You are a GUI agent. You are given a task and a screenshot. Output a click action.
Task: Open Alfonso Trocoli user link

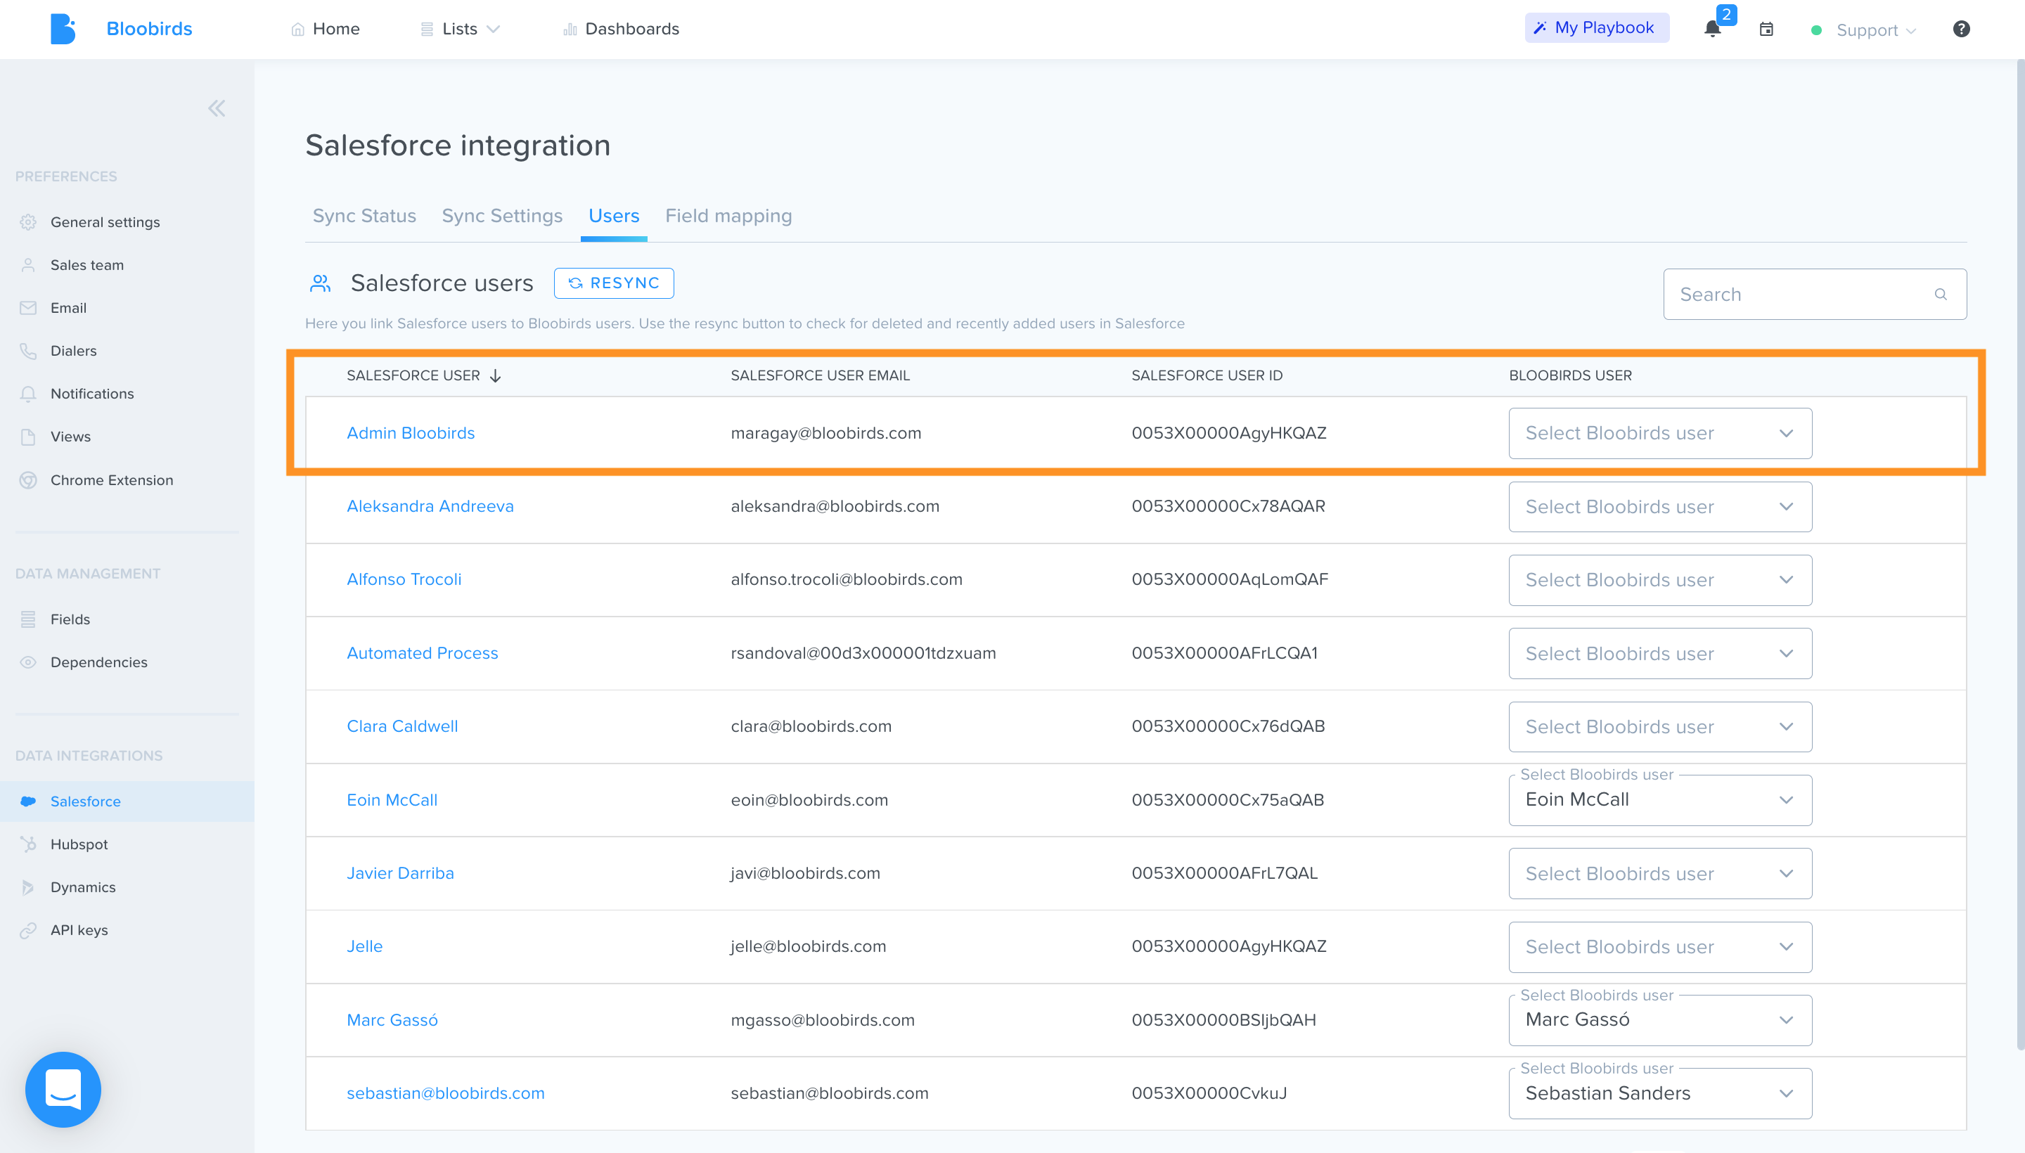tap(404, 580)
